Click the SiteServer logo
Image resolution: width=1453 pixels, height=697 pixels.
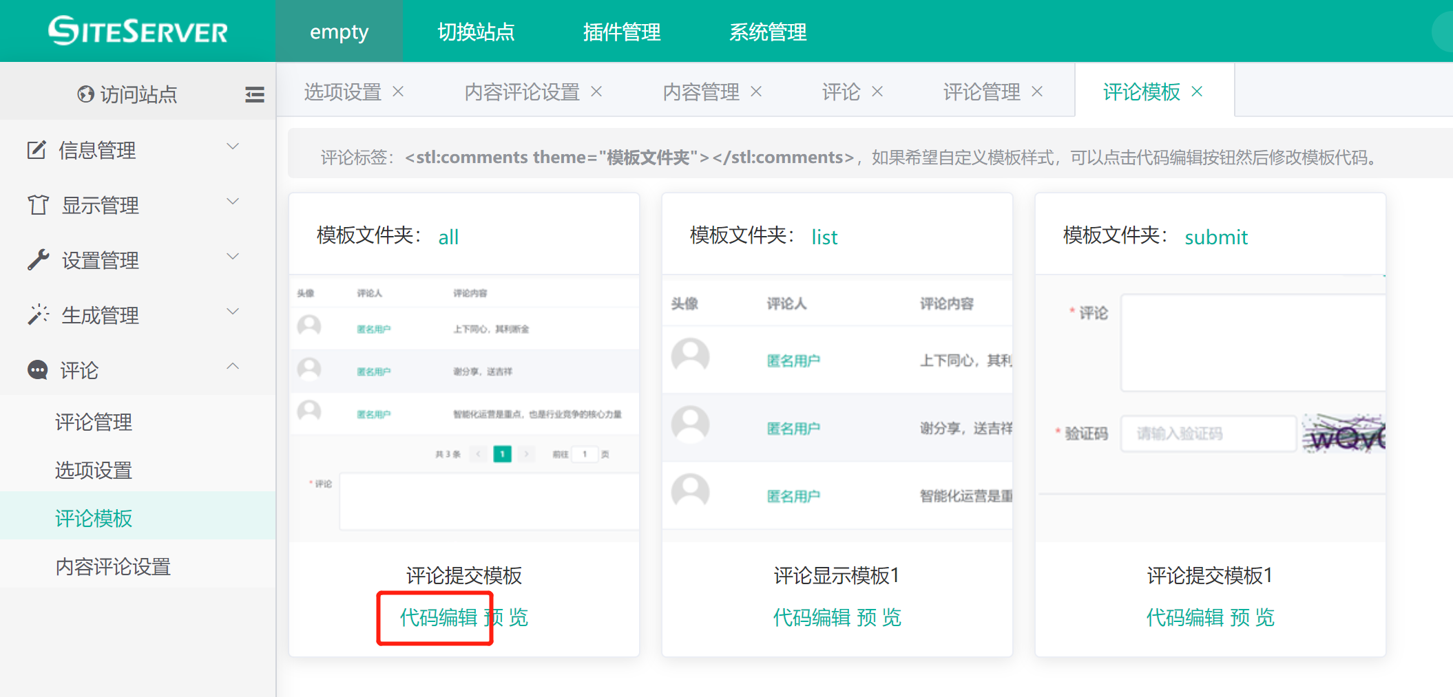138,31
